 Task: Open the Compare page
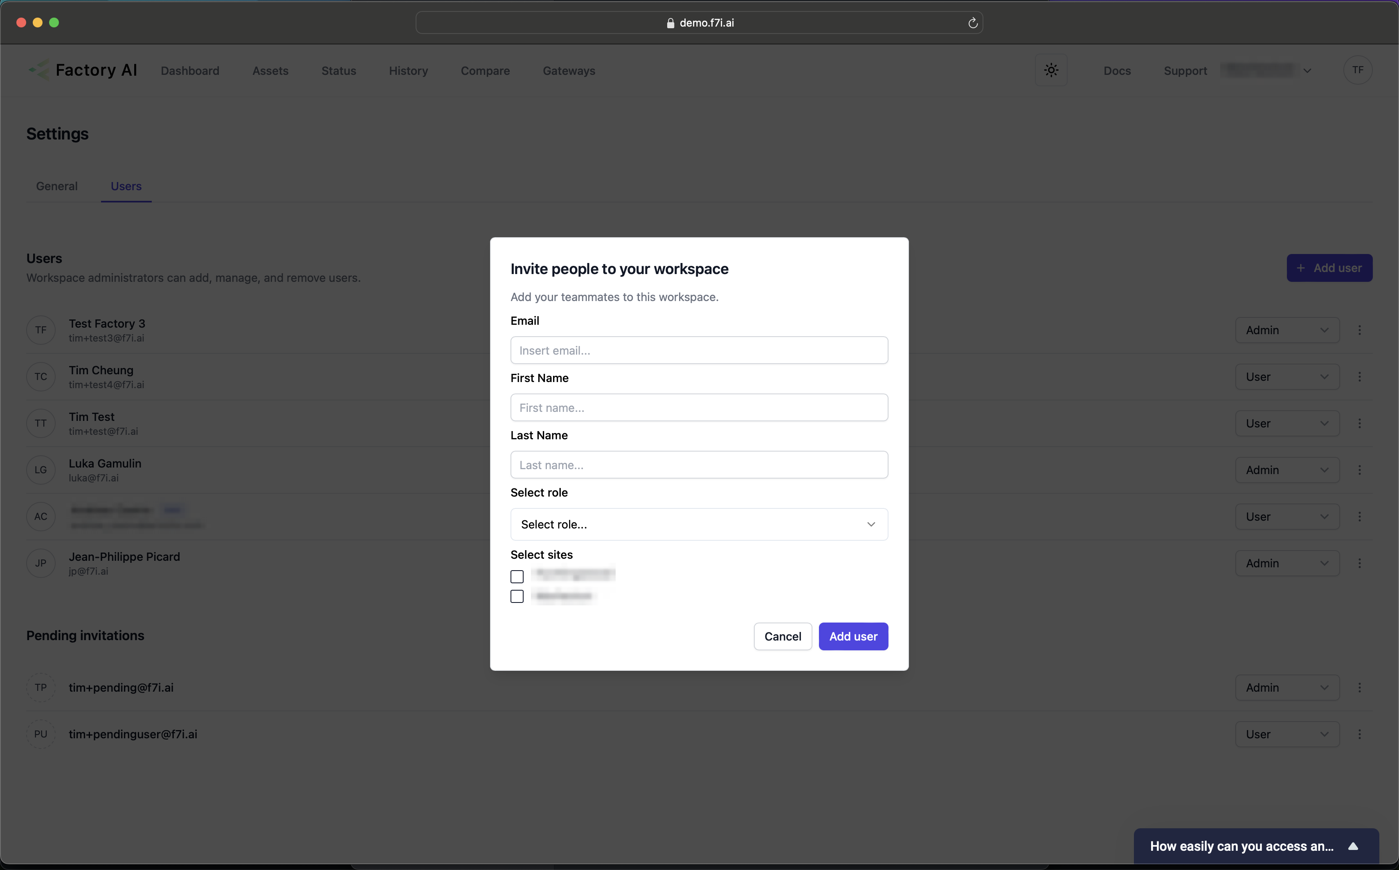[x=485, y=71]
